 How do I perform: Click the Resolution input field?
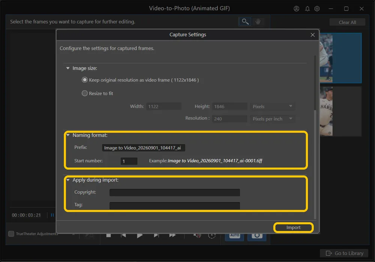tap(229, 119)
